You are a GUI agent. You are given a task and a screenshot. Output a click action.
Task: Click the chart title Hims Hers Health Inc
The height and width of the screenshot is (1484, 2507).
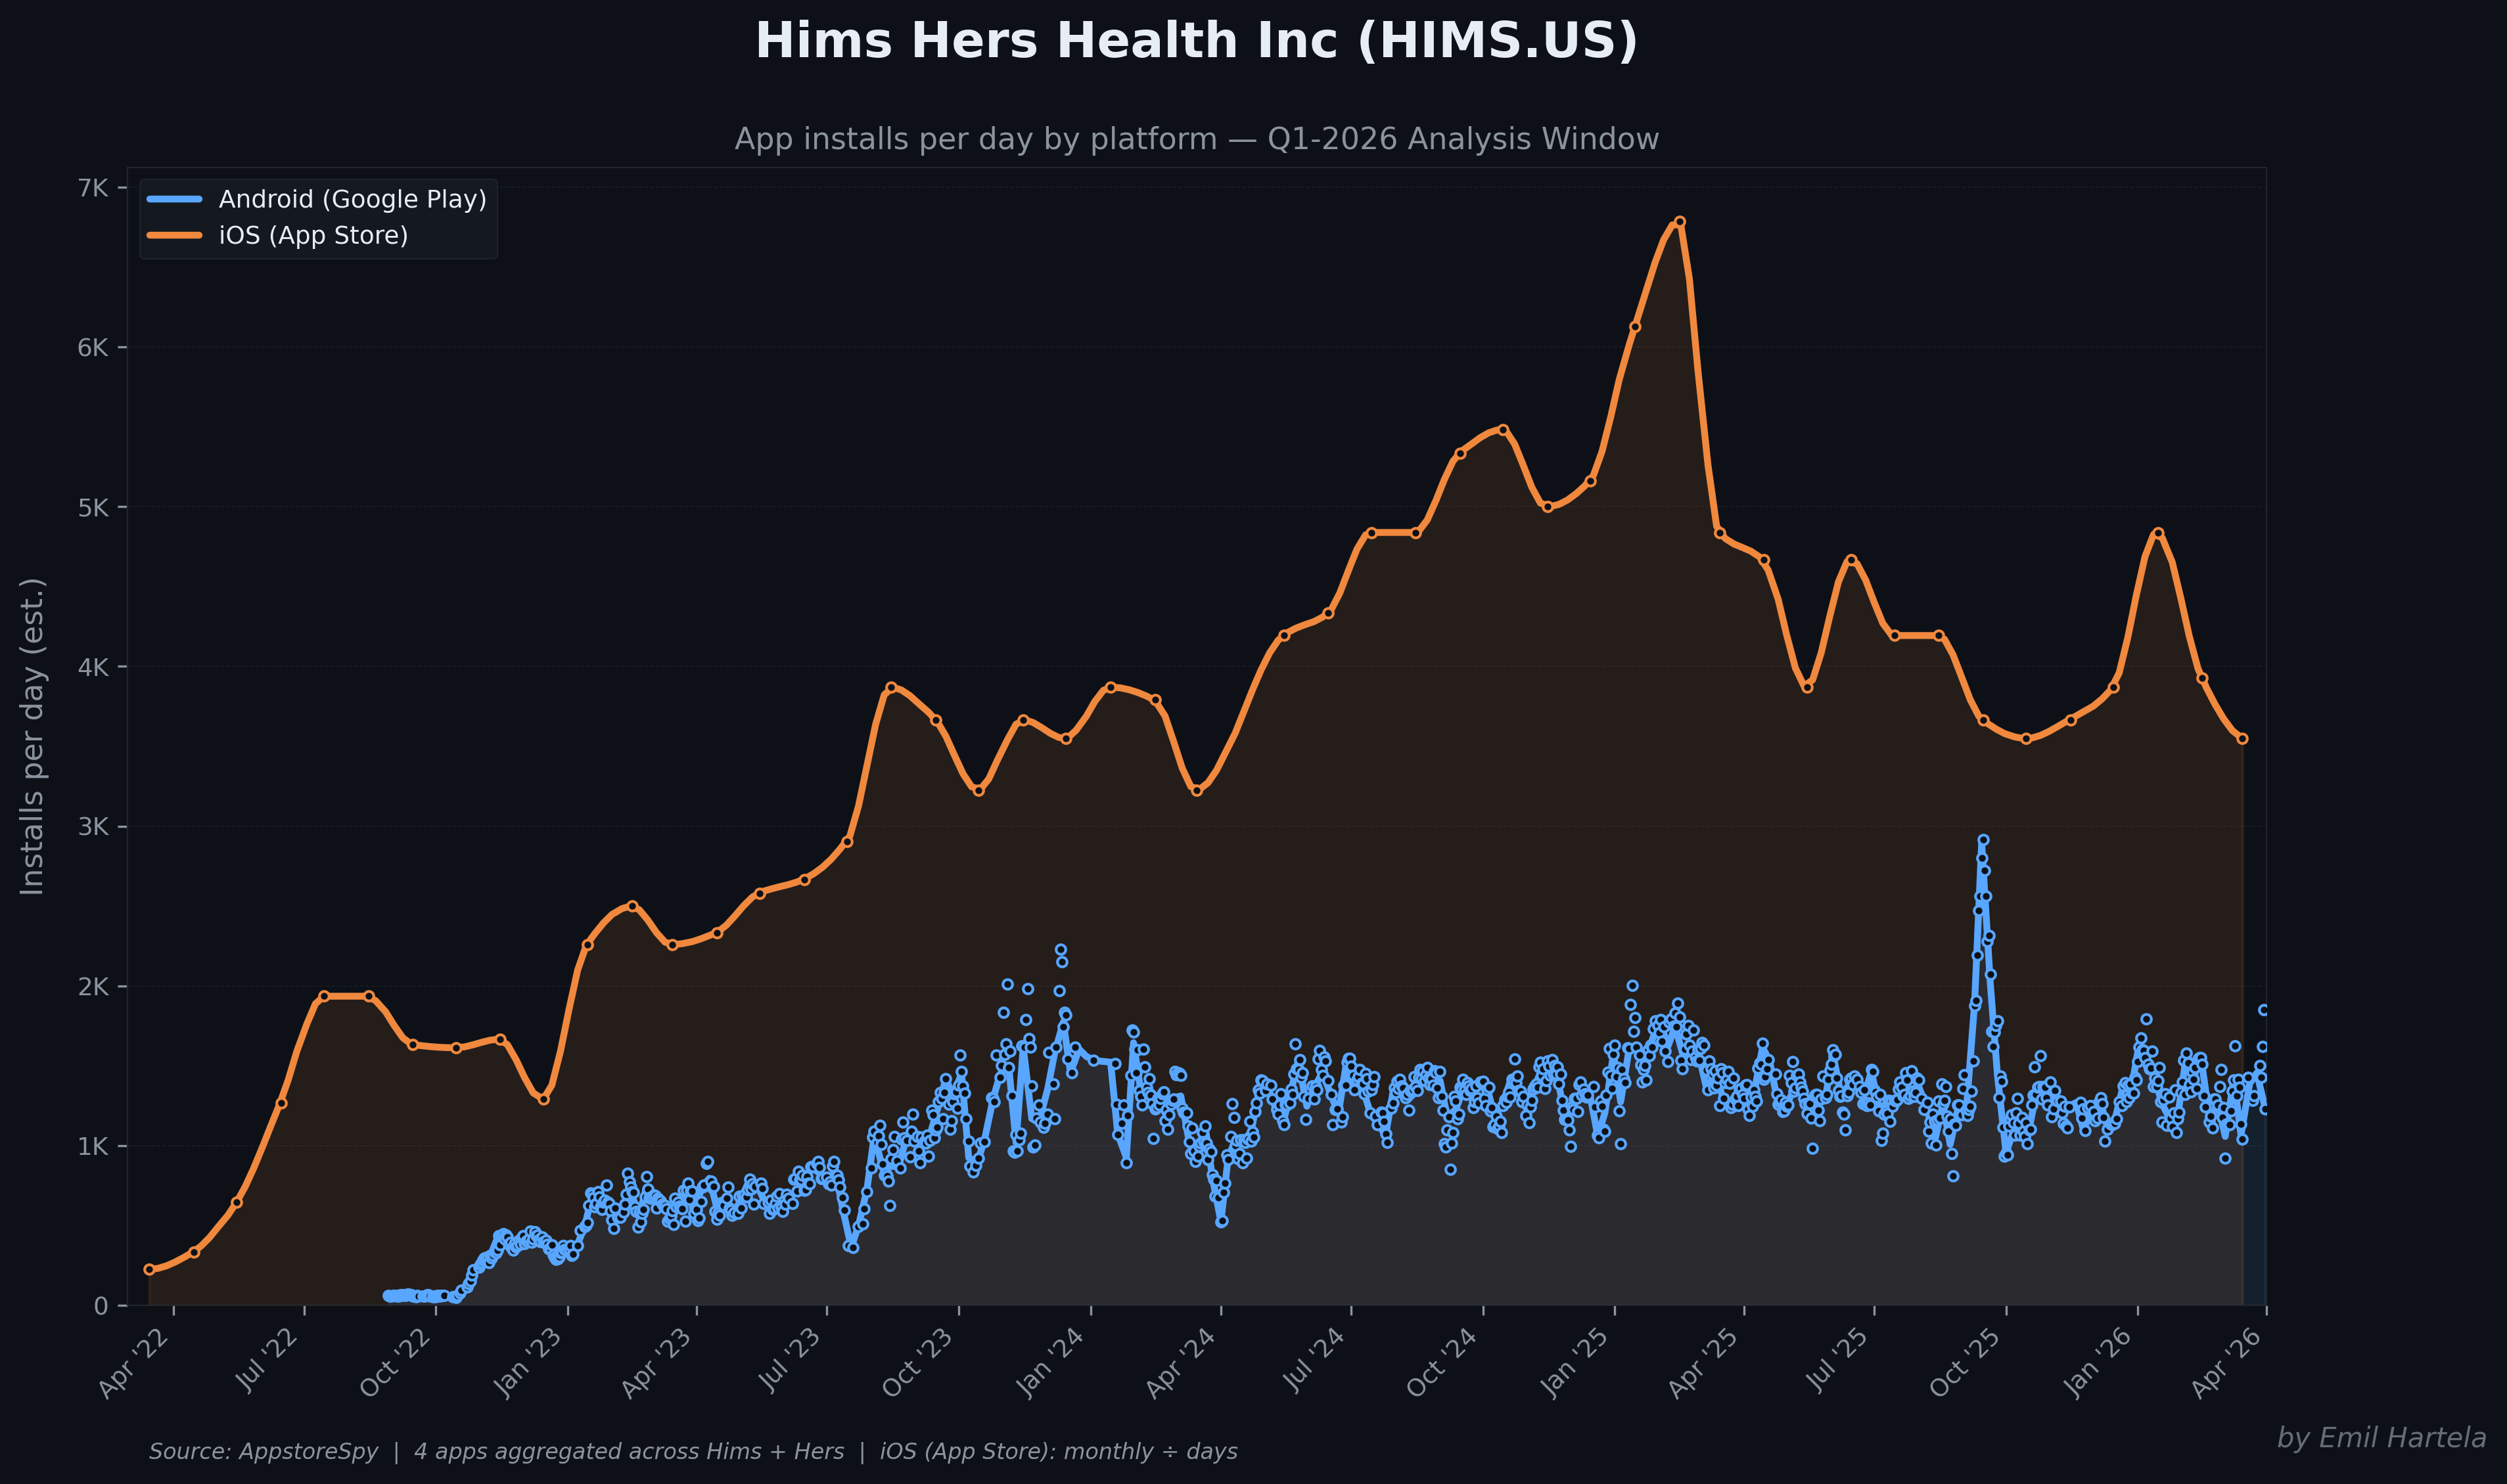(1196, 42)
